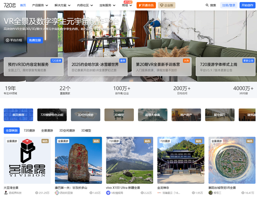
Task: Click 浩瀚星云 author avatar
Action: [x=159, y=193]
